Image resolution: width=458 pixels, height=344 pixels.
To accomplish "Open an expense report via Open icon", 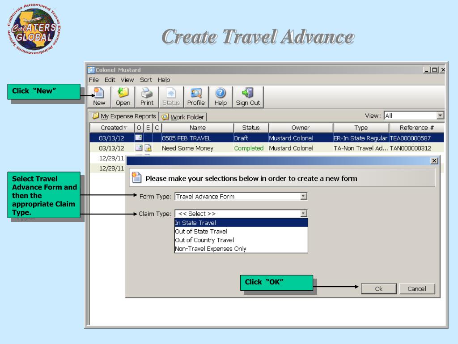I will tap(123, 97).
